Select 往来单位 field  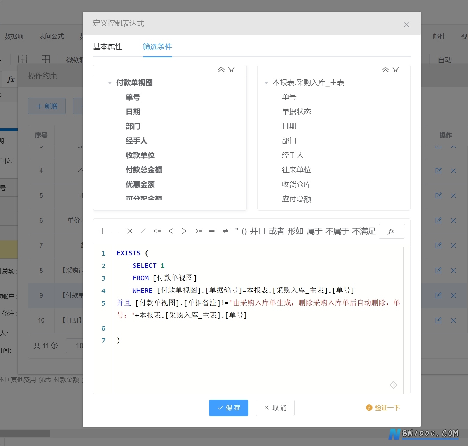click(296, 170)
